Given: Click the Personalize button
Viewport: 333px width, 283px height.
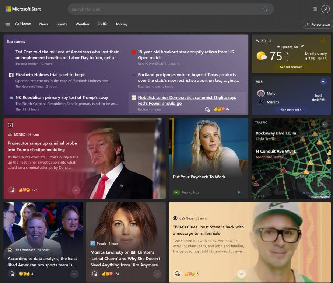Looking at the screenshot, I should click(318, 24).
